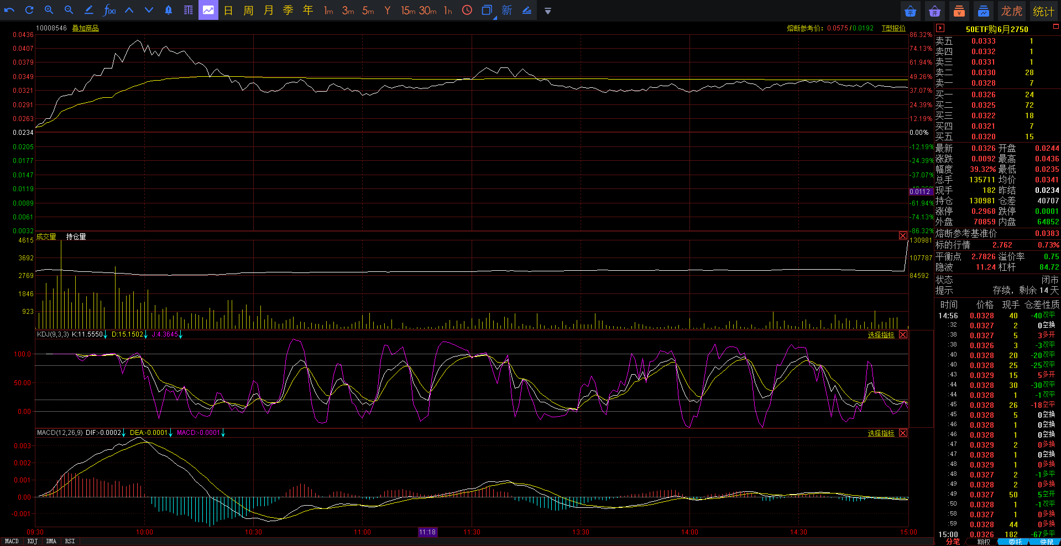Switch to the DMA indicator tab at bottom

click(x=51, y=541)
